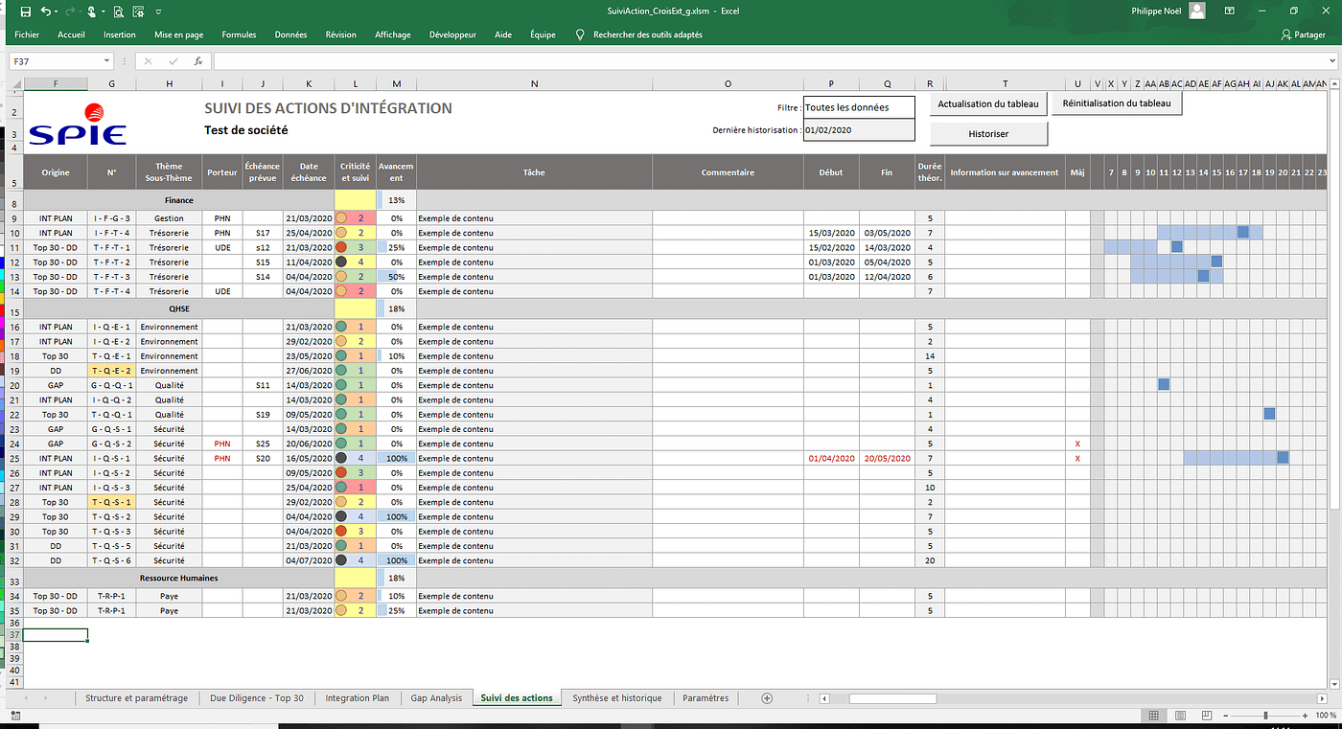Click the fx Insert Function icon

tap(198, 61)
